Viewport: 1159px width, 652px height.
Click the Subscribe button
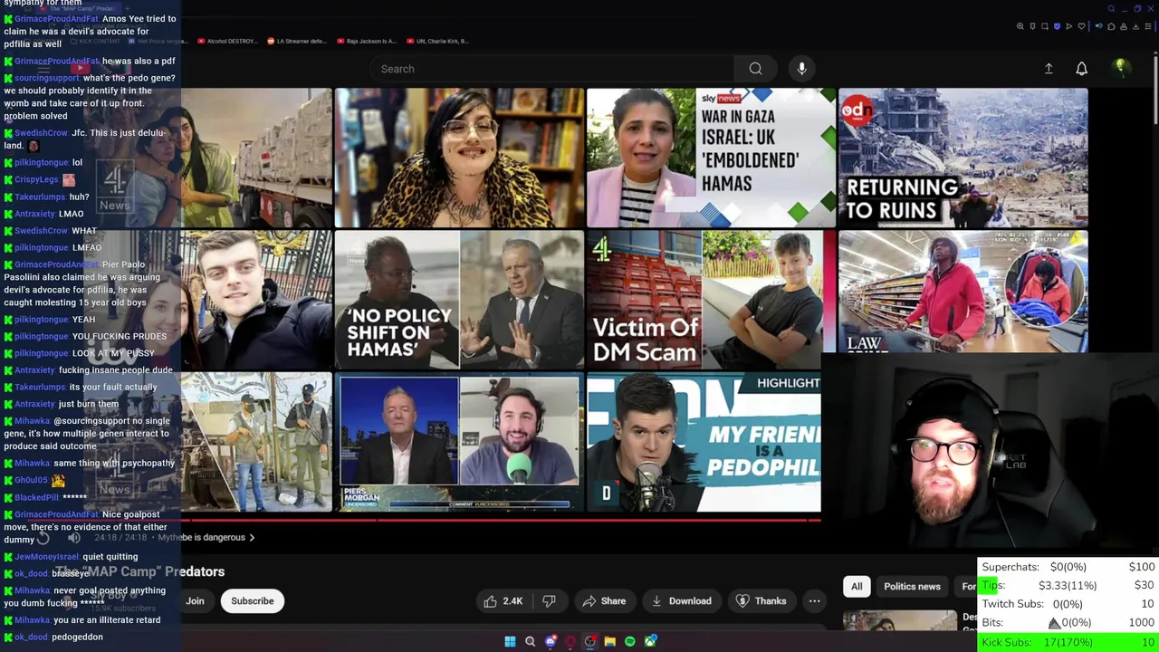pyautogui.click(x=252, y=601)
